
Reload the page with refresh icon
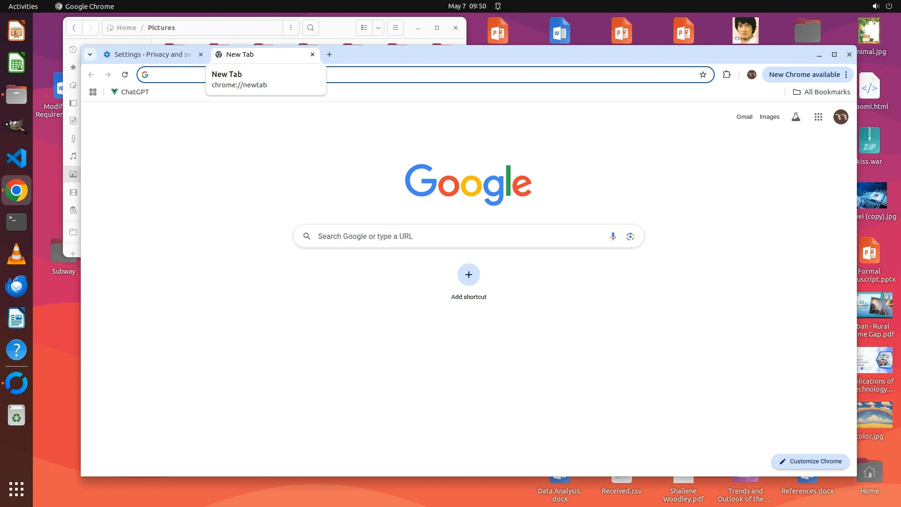(125, 75)
